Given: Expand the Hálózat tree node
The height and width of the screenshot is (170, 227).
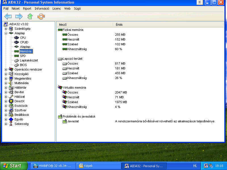Looking at the screenshot, I should pyautogui.click(x=6, y=97).
